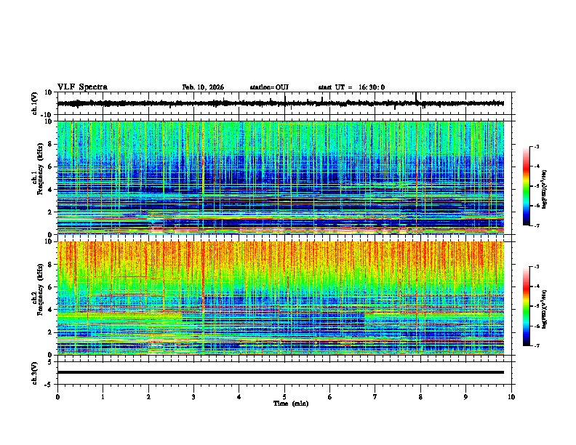Click the "-7" tick on ch.1 colorbar
The height and width of the screenshot is (445, 576).
coord(537,225)
